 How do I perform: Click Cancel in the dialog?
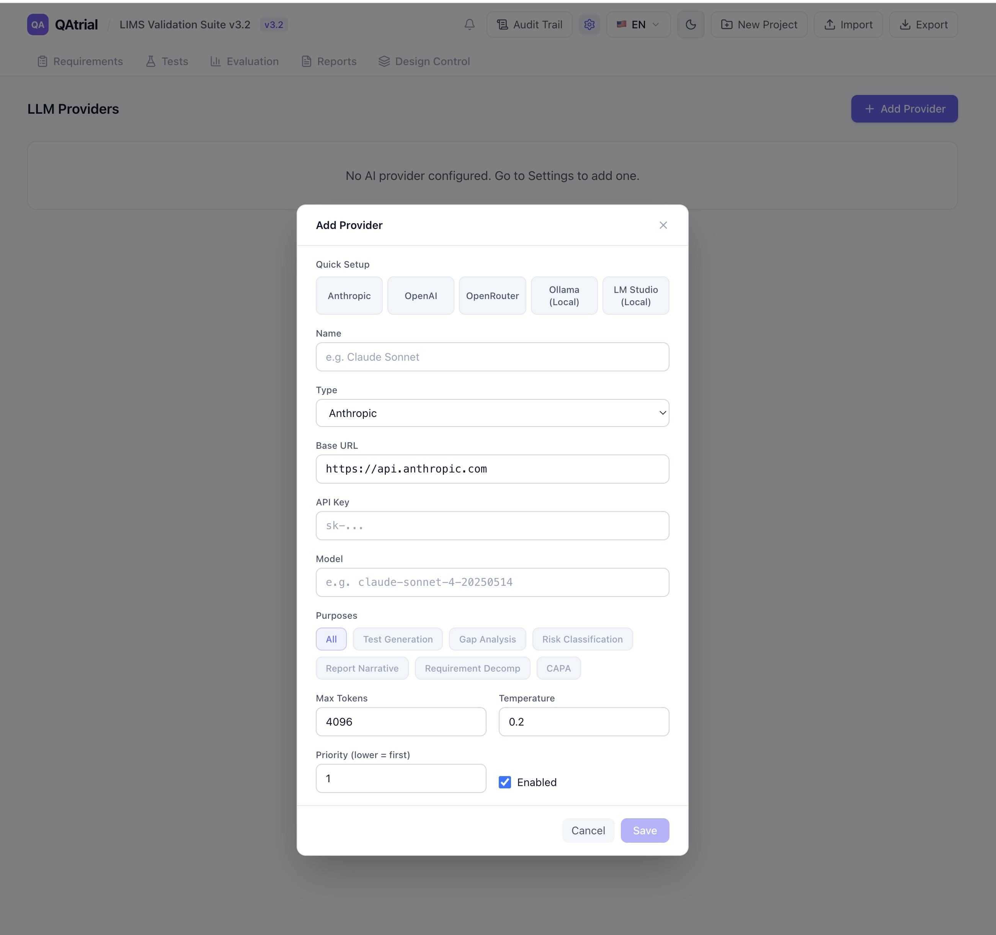(x=588, y=831)
